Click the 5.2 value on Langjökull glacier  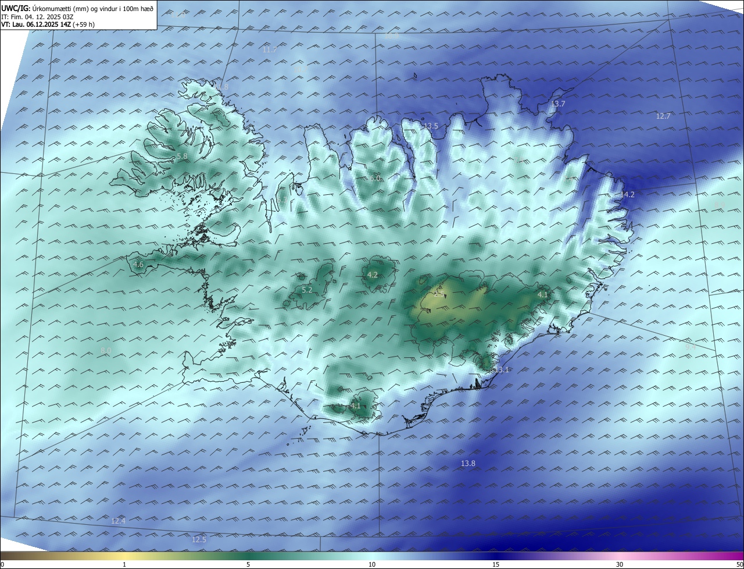coord(307,290)
